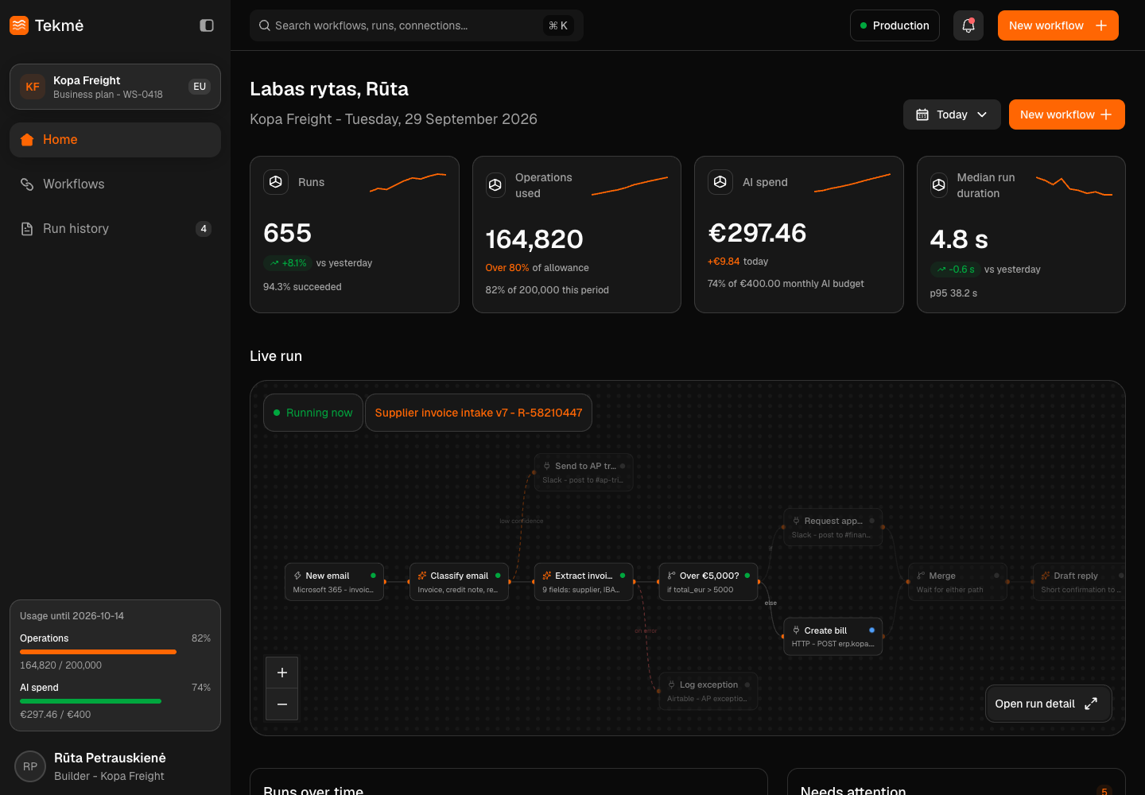Zoom out the live run canvas
The width and height of the screenshot is (1145, 795).
[x=281, y=704]
